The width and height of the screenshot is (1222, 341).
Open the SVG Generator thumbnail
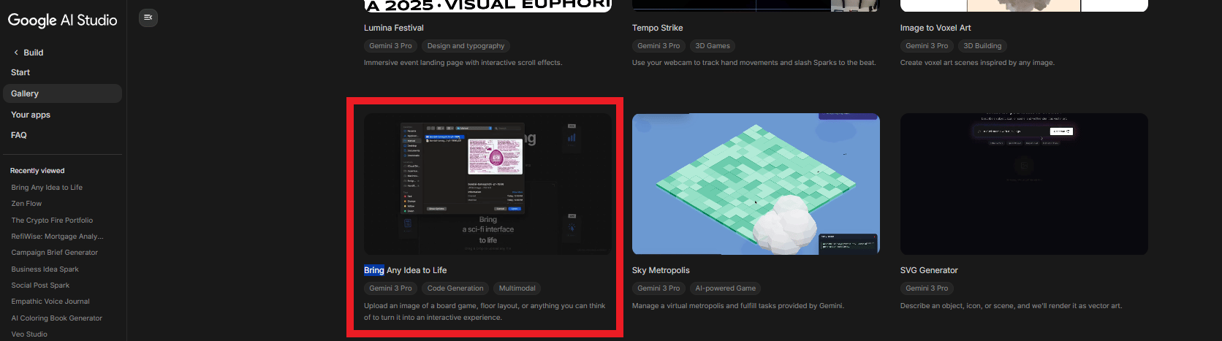[1024, 184]
